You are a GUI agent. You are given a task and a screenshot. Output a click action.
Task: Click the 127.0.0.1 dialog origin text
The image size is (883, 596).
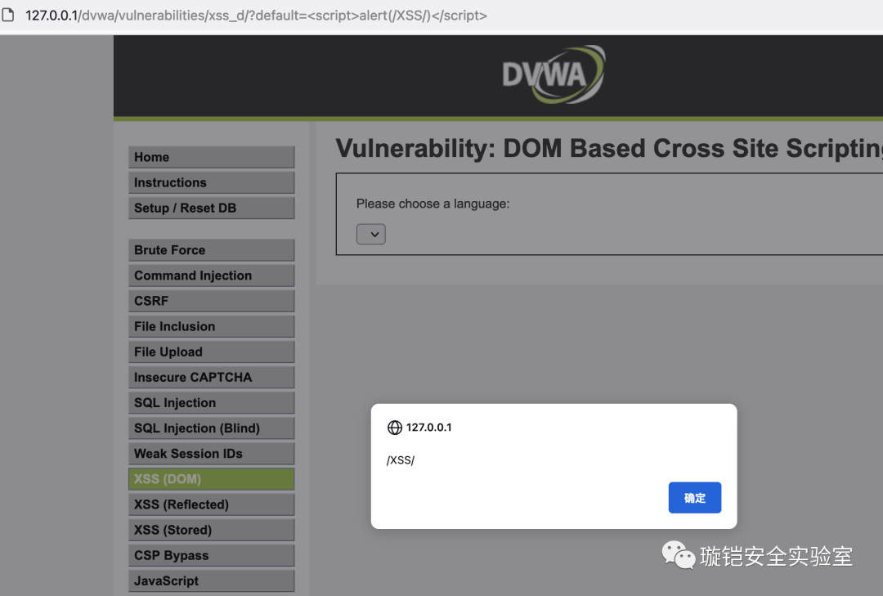(x=428, y=428)
